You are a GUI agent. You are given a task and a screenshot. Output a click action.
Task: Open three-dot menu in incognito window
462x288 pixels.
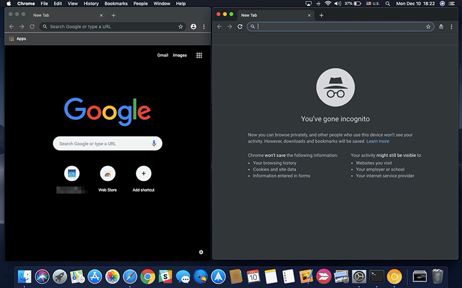452,26
